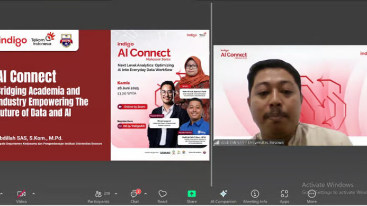
Task: Click the green Share screen button
Action: [x=192, y=194]
